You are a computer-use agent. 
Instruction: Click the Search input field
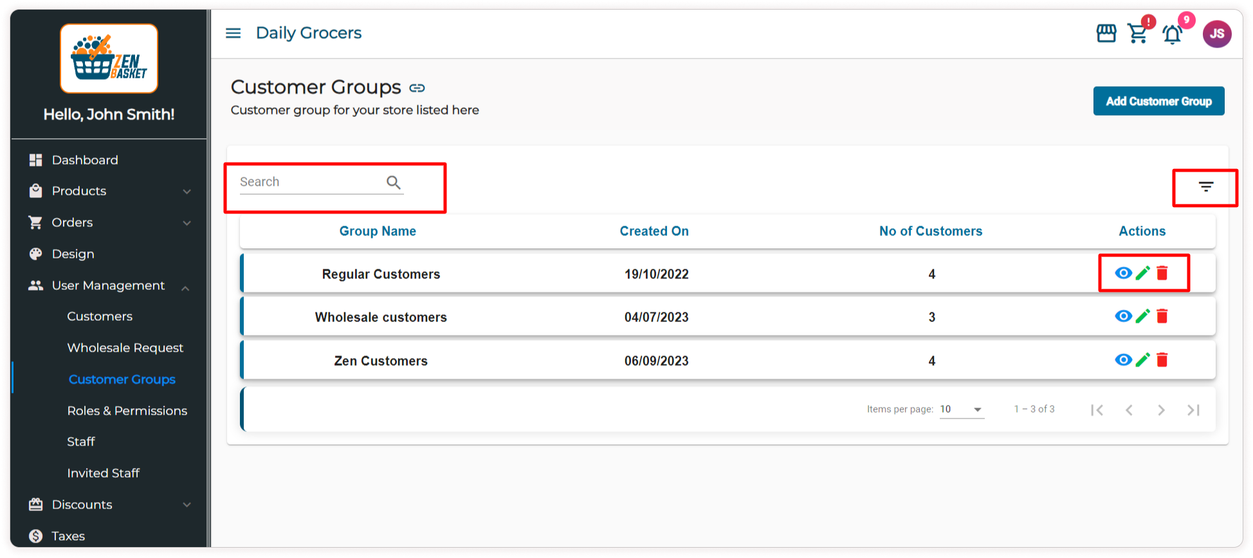pyautogui.click(x=311, y=182)
